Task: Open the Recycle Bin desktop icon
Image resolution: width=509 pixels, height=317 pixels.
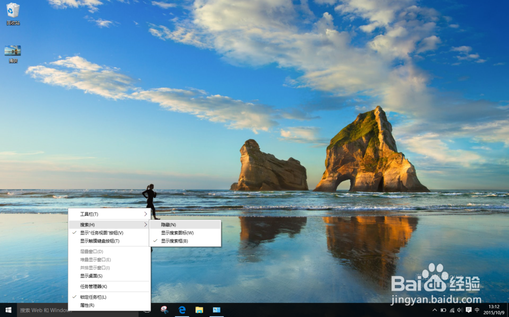Action: [14, 10]
